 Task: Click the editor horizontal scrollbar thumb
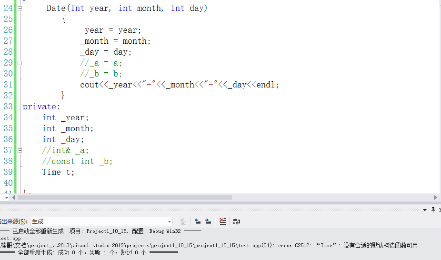coord(125,198)
